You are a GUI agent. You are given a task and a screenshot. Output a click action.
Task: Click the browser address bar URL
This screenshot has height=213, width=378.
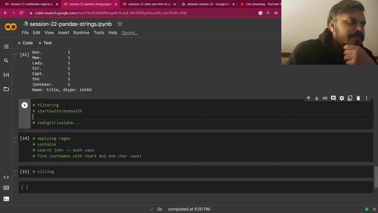tap(111, 13)
